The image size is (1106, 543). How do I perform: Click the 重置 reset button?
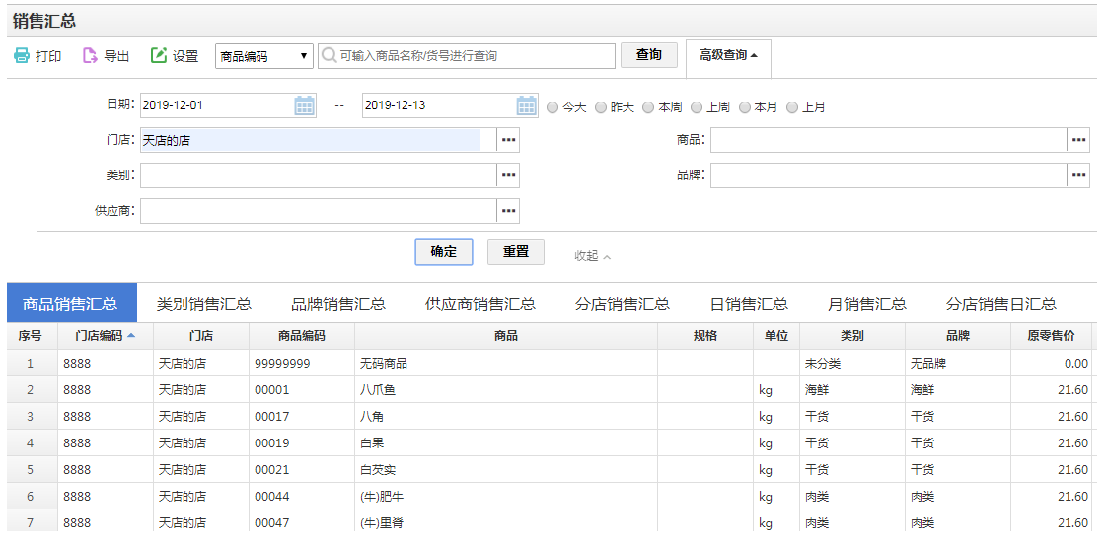point(516,252)
